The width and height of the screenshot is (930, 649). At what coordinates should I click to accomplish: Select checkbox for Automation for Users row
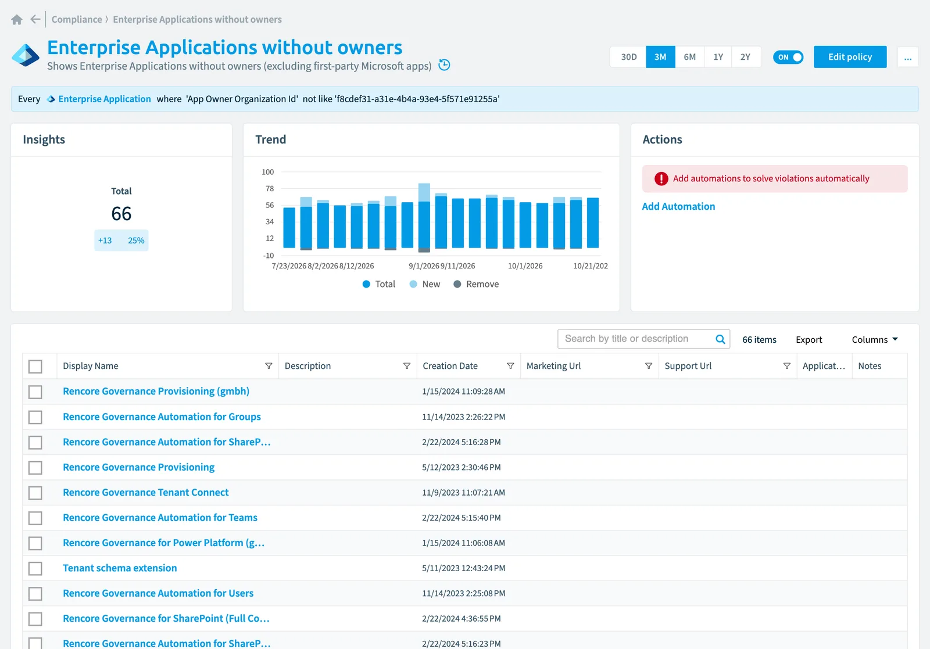[35, 594]
